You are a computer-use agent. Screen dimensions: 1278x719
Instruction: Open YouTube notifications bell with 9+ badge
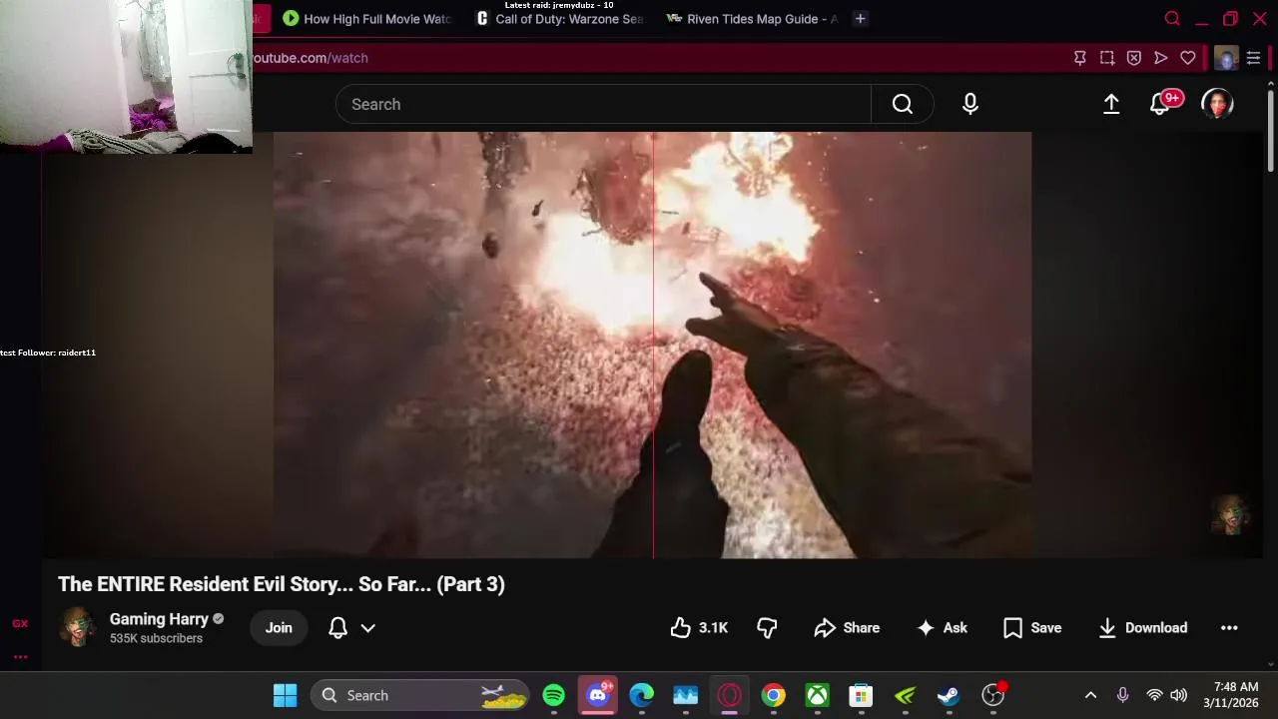(1161, 103)
